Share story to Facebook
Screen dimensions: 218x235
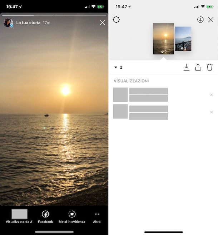pyautogui.click(x=45, y=216)
